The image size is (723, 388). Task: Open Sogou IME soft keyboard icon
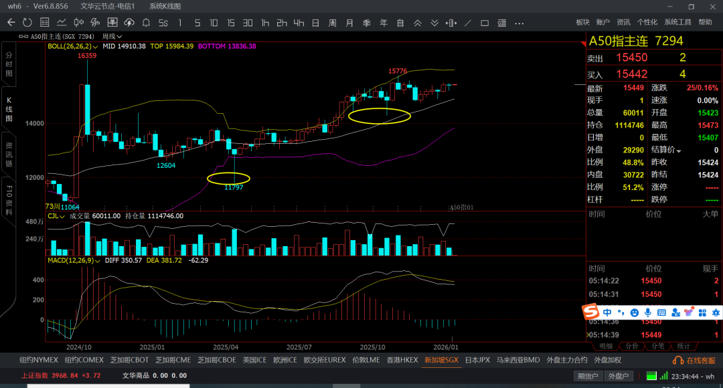661,312
